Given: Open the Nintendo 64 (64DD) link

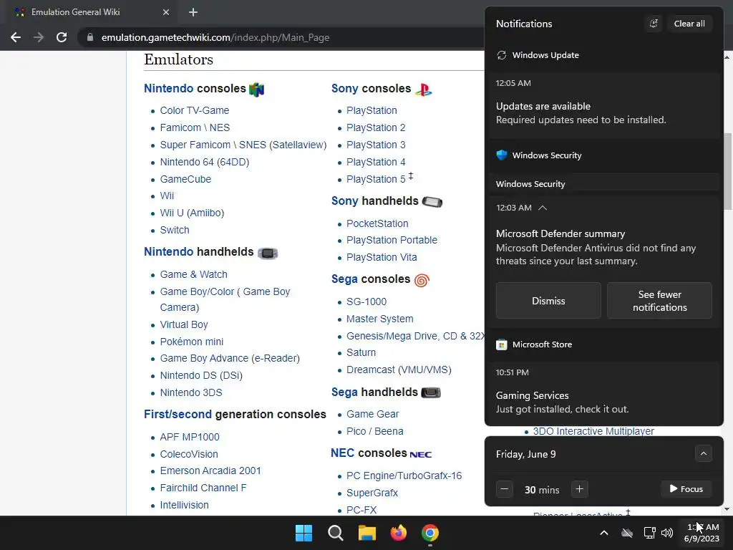Looking at the screenshot, I should tap(204, 162).
